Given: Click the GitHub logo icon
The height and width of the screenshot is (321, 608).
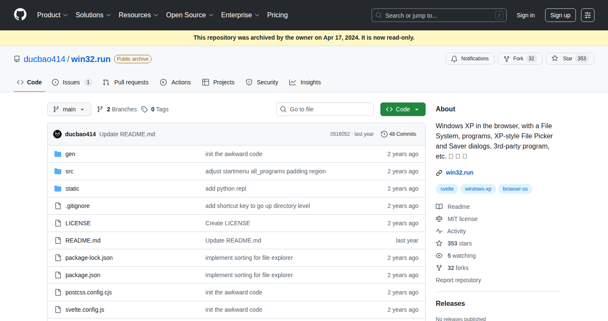Looking at the screenshot, I should click(20, 15).
